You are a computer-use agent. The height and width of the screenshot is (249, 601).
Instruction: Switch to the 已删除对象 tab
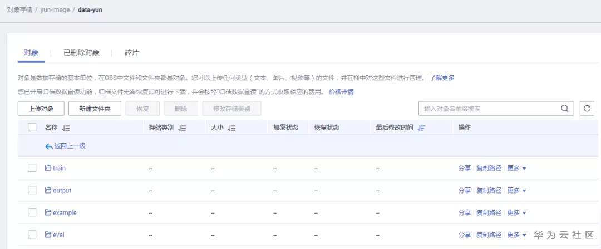(x=81, y=53)
